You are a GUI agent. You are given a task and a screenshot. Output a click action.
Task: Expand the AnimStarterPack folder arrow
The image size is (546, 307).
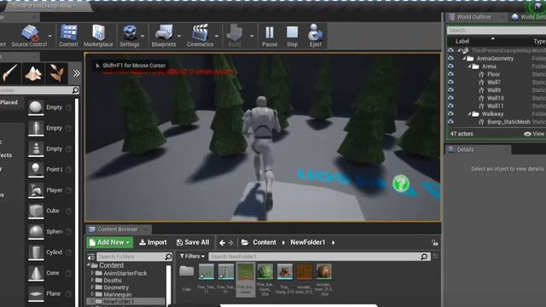pos(92,273)
